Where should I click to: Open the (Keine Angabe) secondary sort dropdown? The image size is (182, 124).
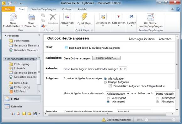[165, 94]
